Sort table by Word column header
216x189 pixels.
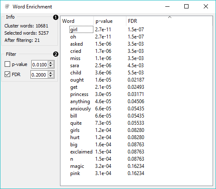pos(77,21)
